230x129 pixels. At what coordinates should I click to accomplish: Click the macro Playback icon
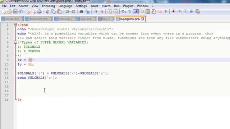point(185,11)
